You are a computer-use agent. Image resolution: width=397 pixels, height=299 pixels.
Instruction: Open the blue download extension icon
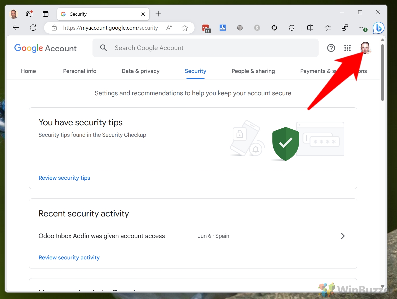223,28
